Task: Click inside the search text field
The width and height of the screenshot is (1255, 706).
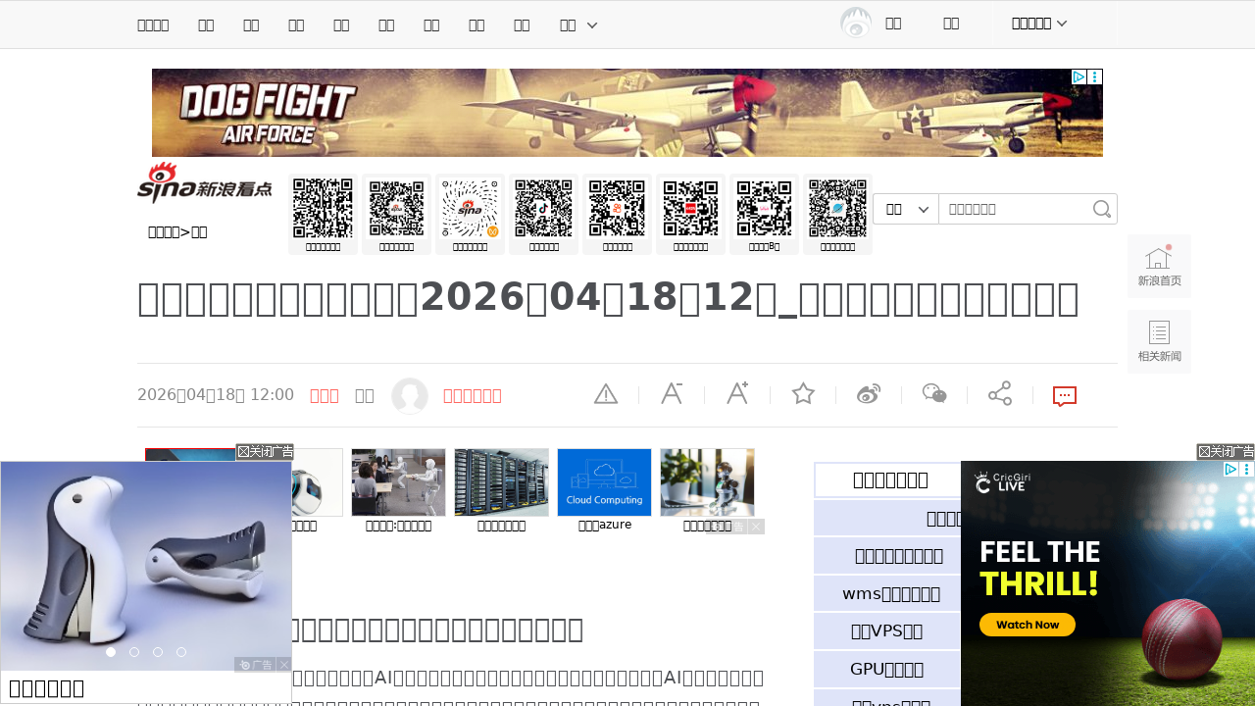Action: (x=1015, y=209)
